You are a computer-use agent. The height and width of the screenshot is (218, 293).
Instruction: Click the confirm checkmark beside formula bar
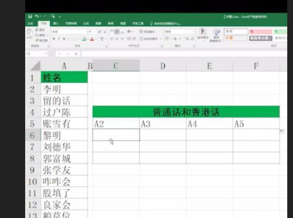click(68, 54)
